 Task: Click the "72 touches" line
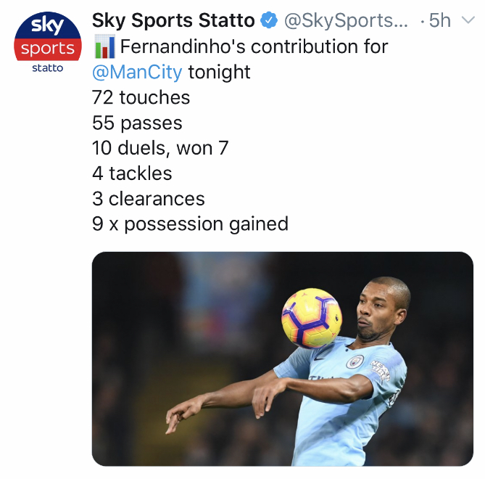tap(141, 98)
